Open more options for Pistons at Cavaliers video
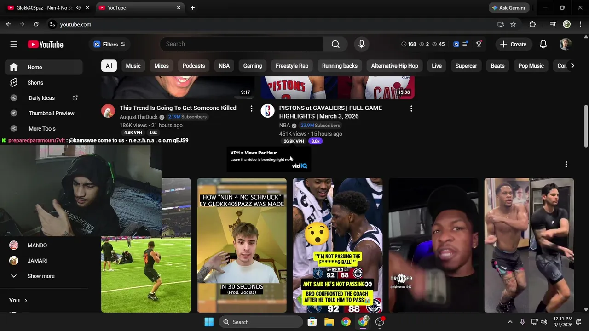The height and width of the screenshot is (331, 589). coord(411,108)
